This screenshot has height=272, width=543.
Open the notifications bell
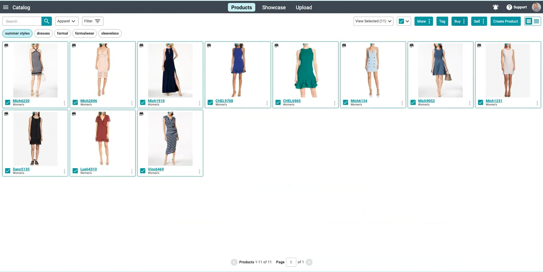[495, 7]
